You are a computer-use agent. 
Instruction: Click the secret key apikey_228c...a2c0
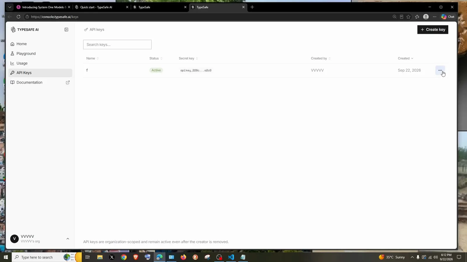click(196, 70)
